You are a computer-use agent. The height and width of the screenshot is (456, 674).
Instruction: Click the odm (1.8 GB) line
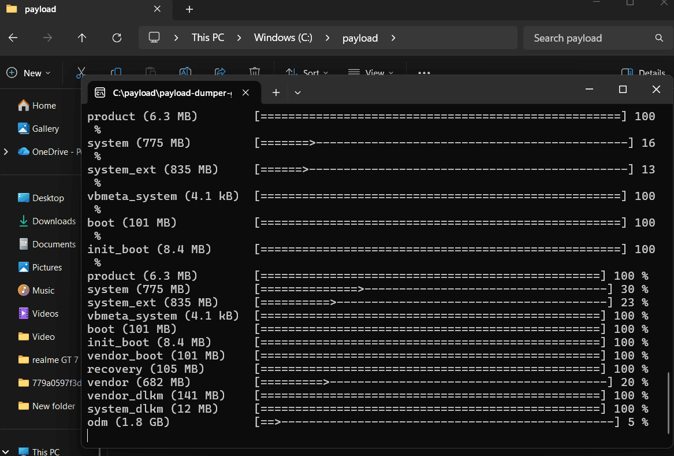click(x=367, y=422)
